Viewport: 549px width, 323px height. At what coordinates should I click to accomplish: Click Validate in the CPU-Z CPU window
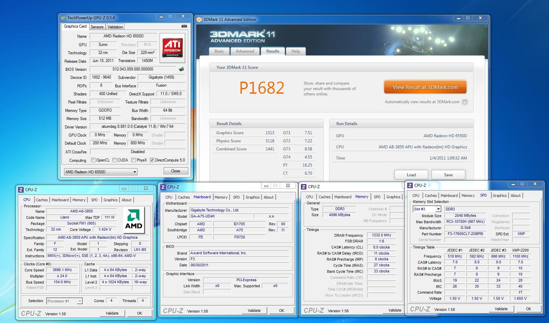tap(112, 313)
